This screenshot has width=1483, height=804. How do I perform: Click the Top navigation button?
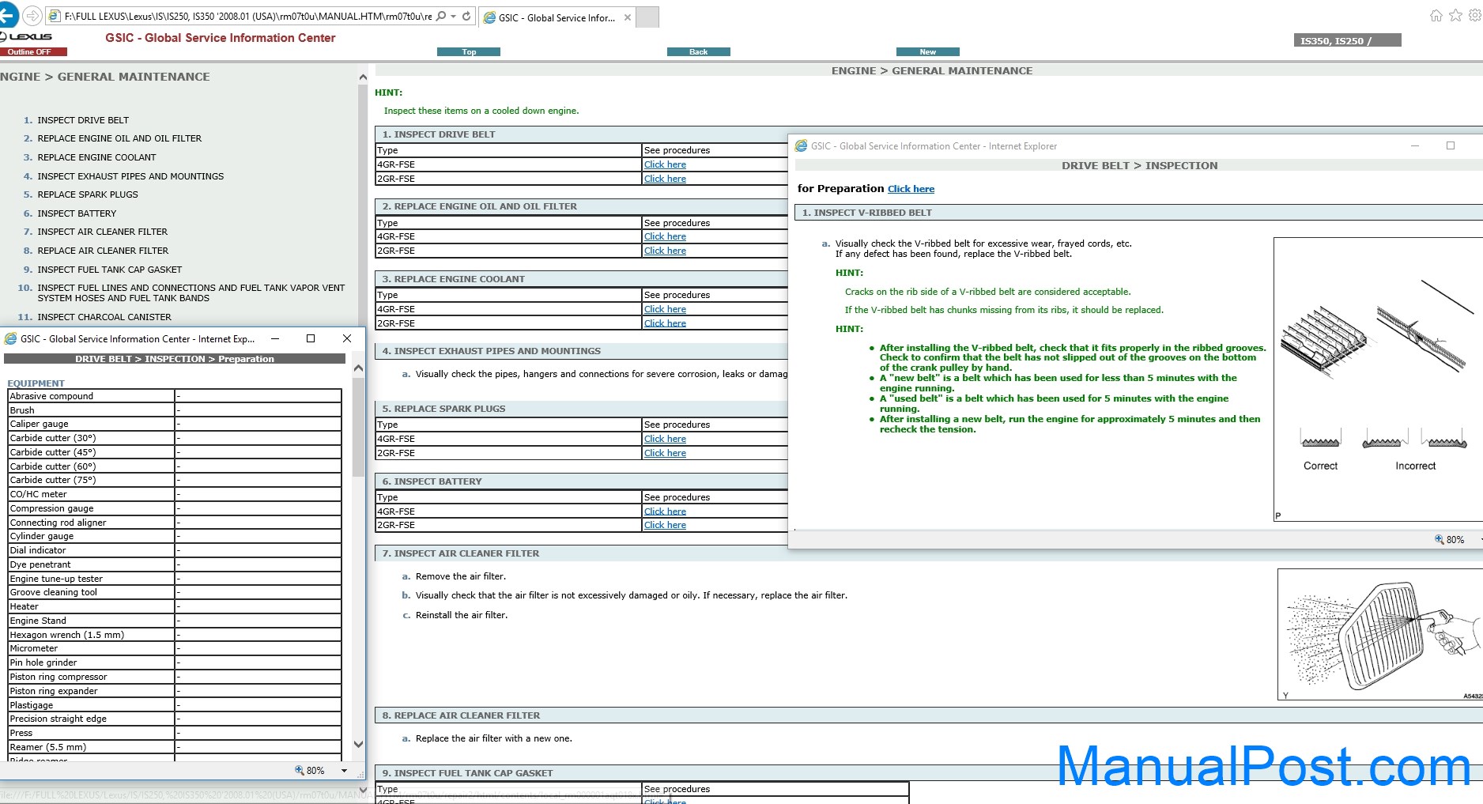tap(469, 52)
